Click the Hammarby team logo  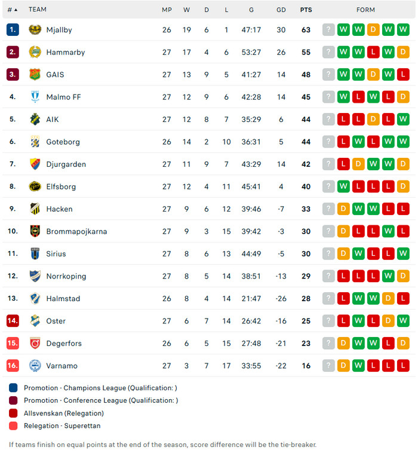click(35, 52)
